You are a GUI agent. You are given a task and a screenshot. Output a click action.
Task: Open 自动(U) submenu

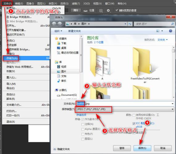click(26, 95)
